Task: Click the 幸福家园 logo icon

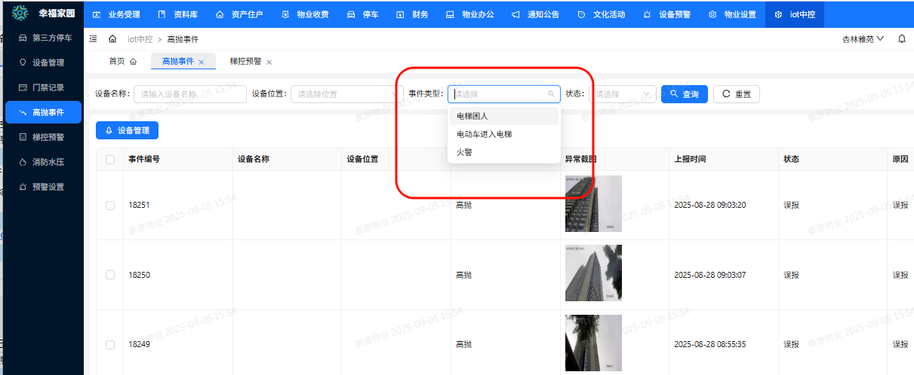Action: click(x=20, y=14)
